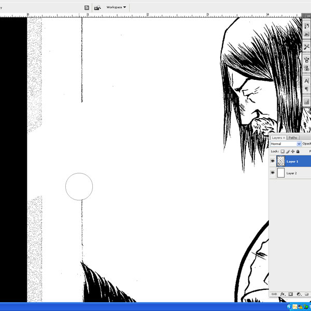Toggle Lock image pixels brush icon

click(x=288, y=151)
